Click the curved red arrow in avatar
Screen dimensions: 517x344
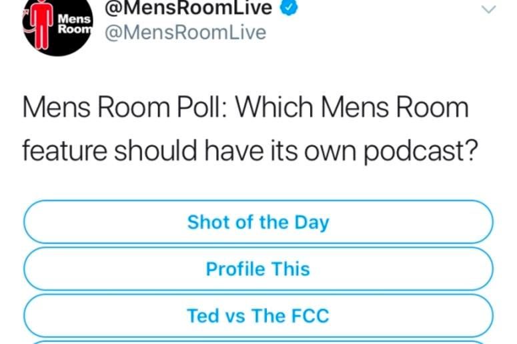coord(28,25)
